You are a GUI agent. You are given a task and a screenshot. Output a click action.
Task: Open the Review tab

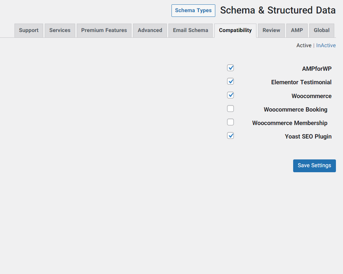click(271, 30)
